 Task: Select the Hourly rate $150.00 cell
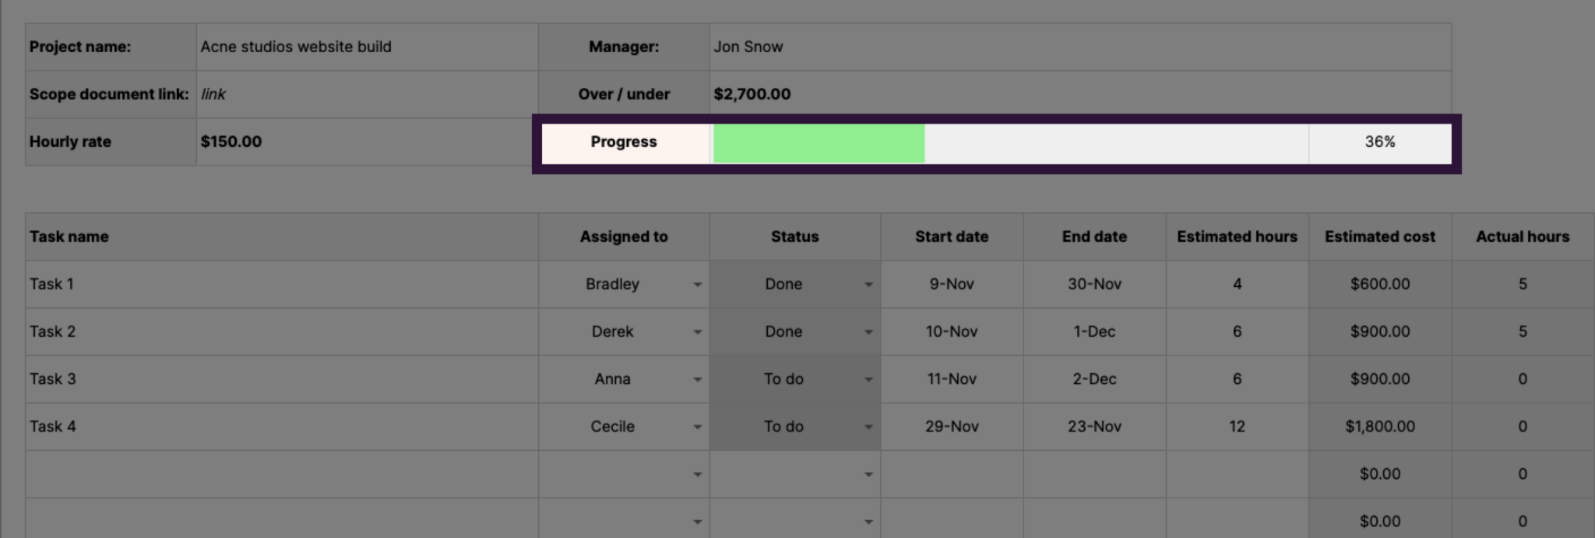tap(366, 141)
